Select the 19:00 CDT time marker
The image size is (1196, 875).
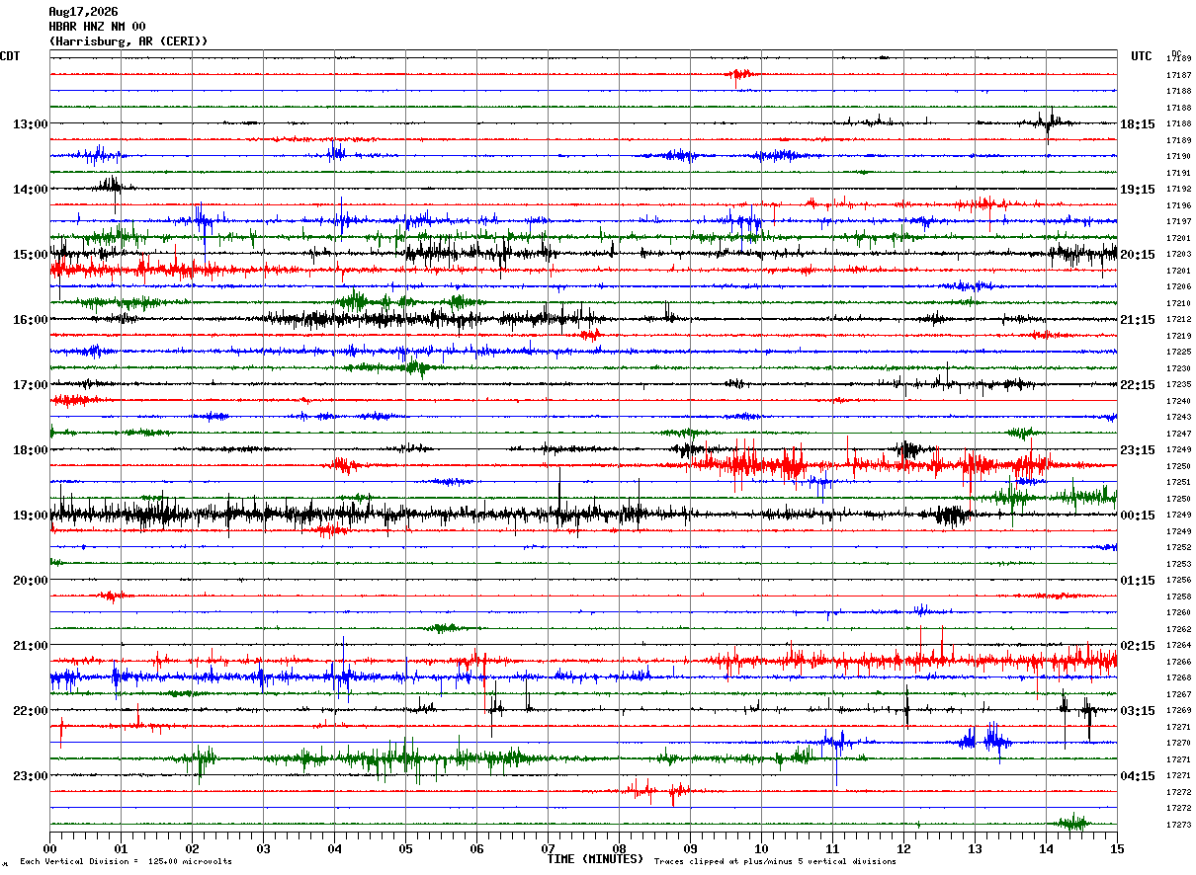point(30,516)
